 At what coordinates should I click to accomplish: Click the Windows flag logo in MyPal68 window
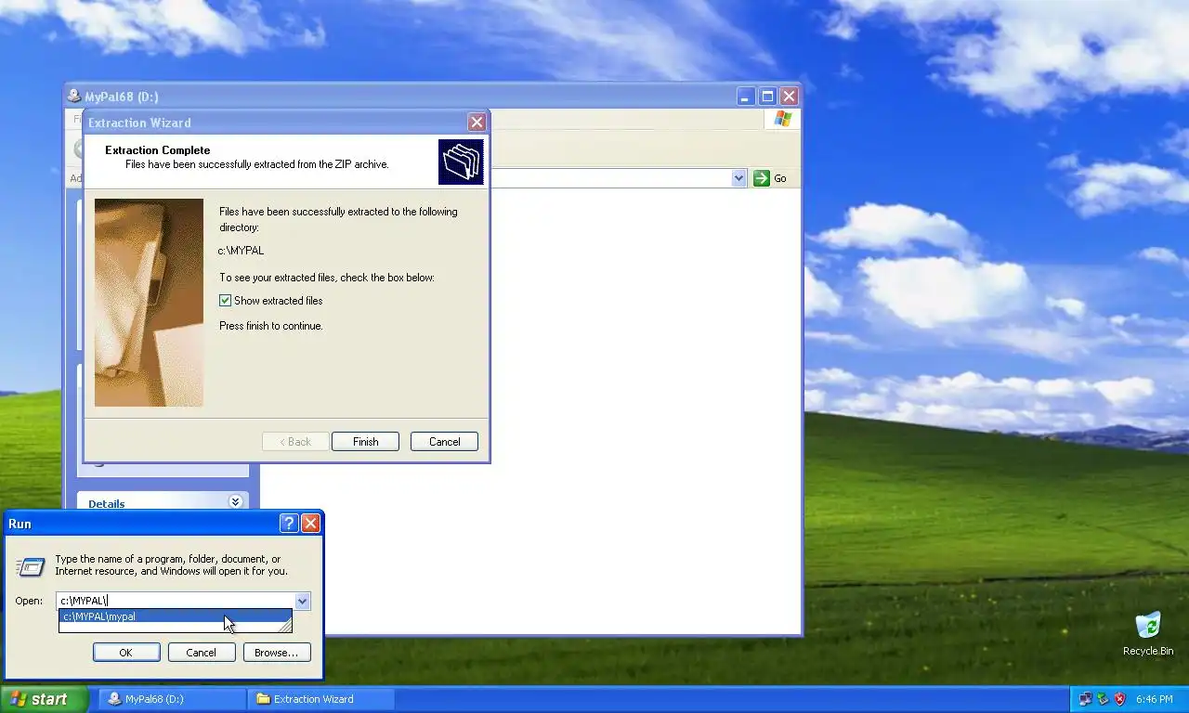tap(783, 119)
